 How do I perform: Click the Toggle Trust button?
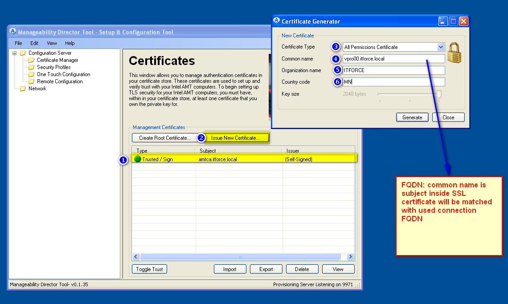click(x=149, y=269)
